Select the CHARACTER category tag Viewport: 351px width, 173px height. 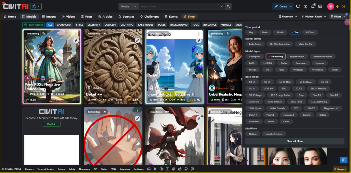tap(64, 25)
